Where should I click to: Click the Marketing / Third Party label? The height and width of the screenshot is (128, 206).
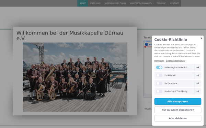176,91
